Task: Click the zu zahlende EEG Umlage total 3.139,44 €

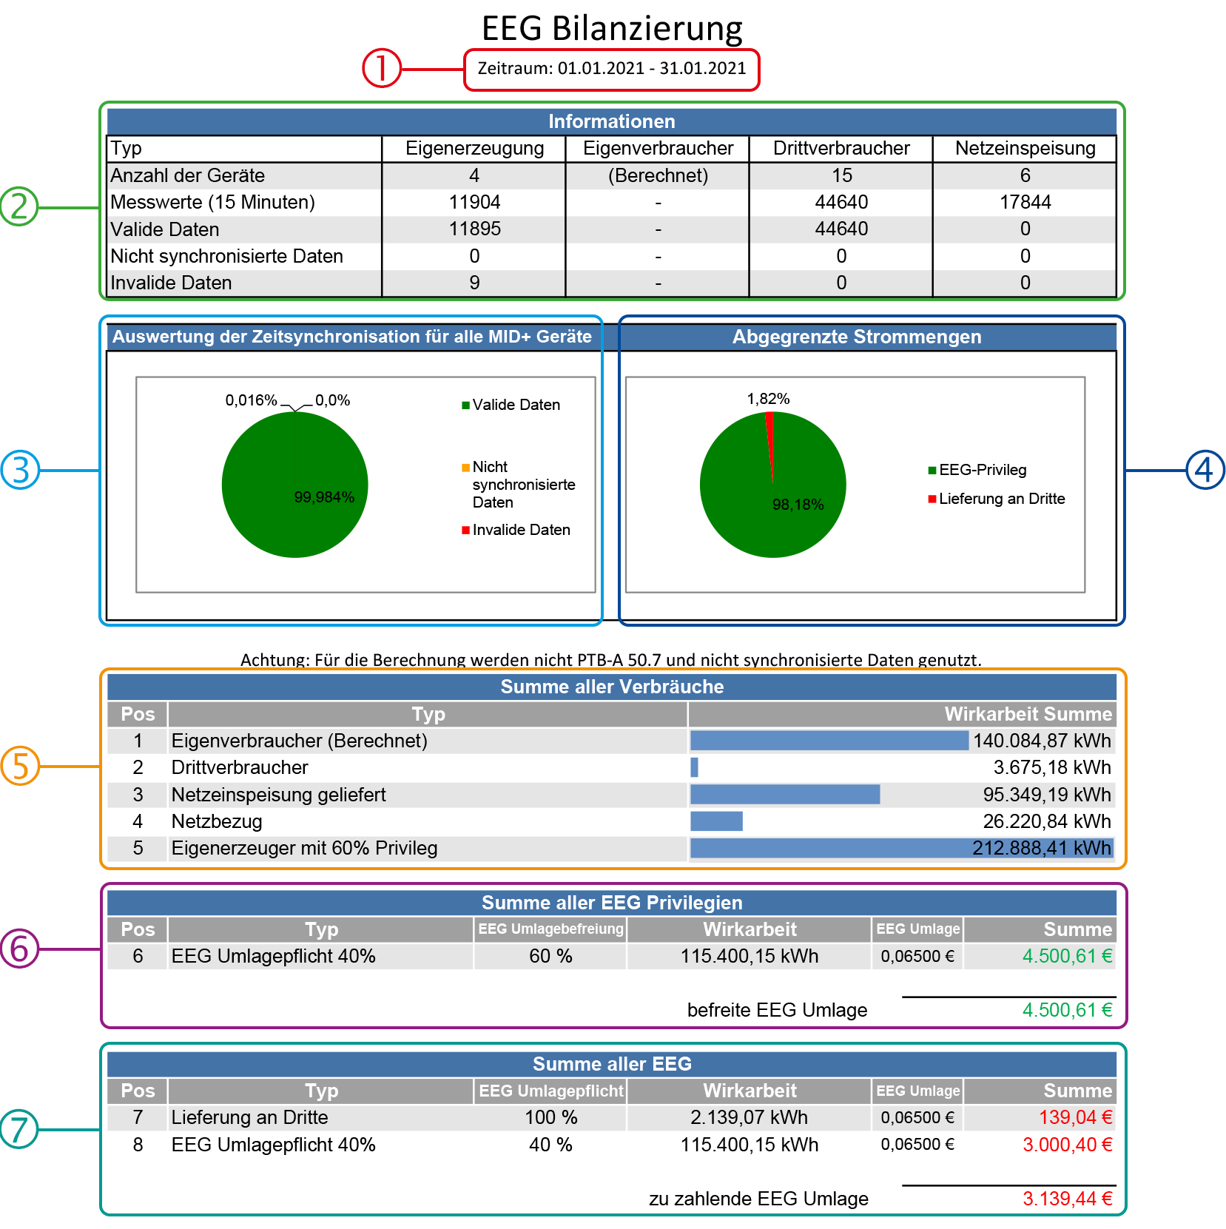Action: [x=1066, y=1199]
